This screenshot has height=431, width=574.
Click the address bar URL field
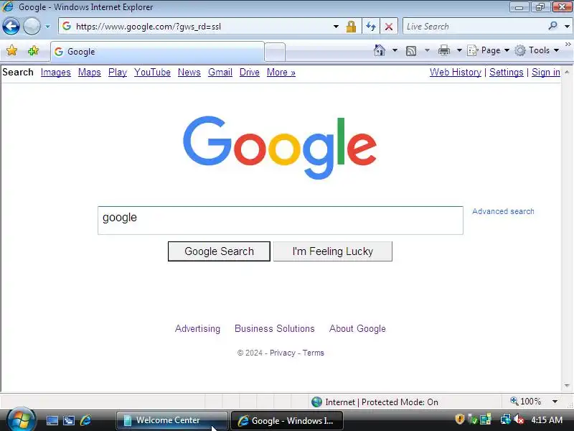[x=198, y=27]
